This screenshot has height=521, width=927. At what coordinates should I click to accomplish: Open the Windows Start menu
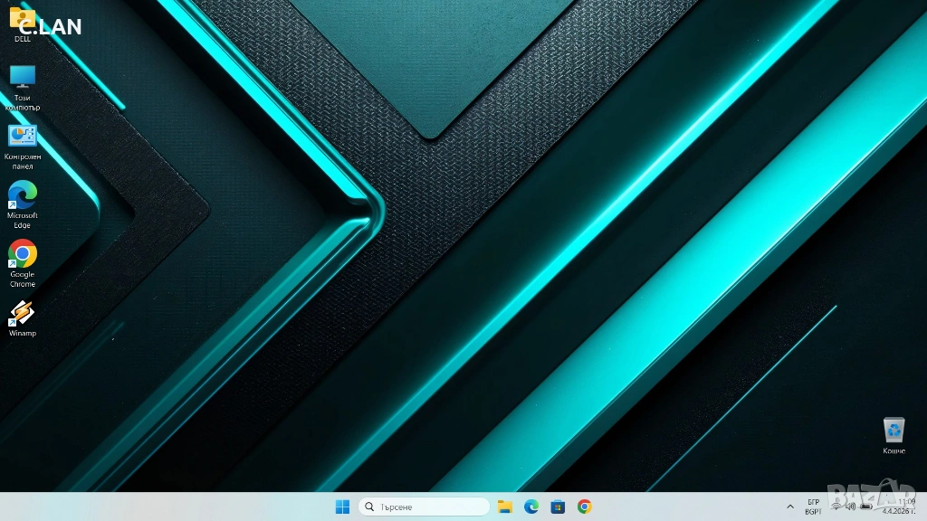click(342, 507)
